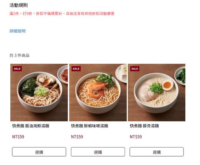This screenshot has height=165, width=200.
Task: Click the 活動規則 heading
Action: click(18, 5)
